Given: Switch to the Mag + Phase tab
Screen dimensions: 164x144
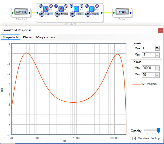Looking at the screenshot, I should pyautogui.click(x=46, y=37).
